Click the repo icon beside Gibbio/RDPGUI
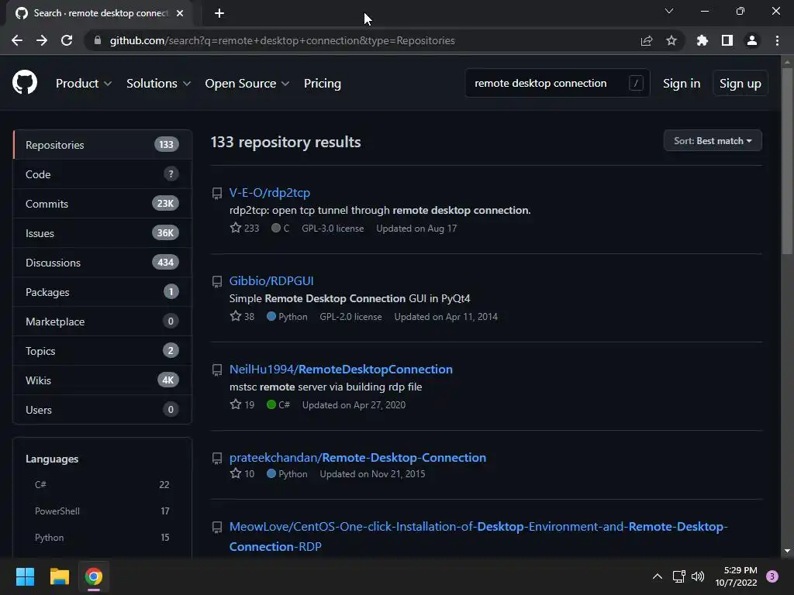 point(217,282)
